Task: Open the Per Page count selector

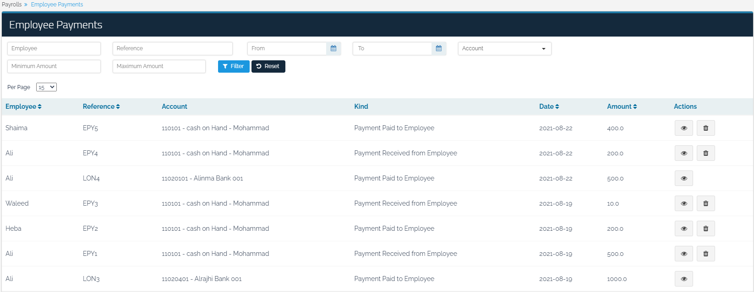Action: coord(46,87)
